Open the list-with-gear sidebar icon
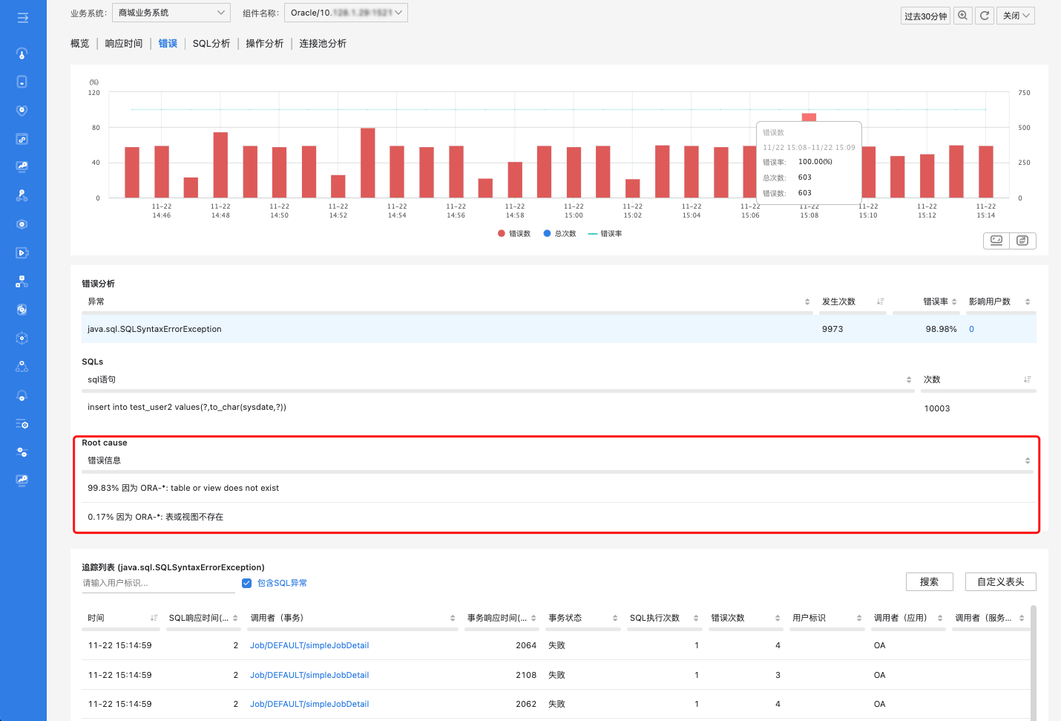This screenshot has width=1061, height=721. tap(22, 424)
